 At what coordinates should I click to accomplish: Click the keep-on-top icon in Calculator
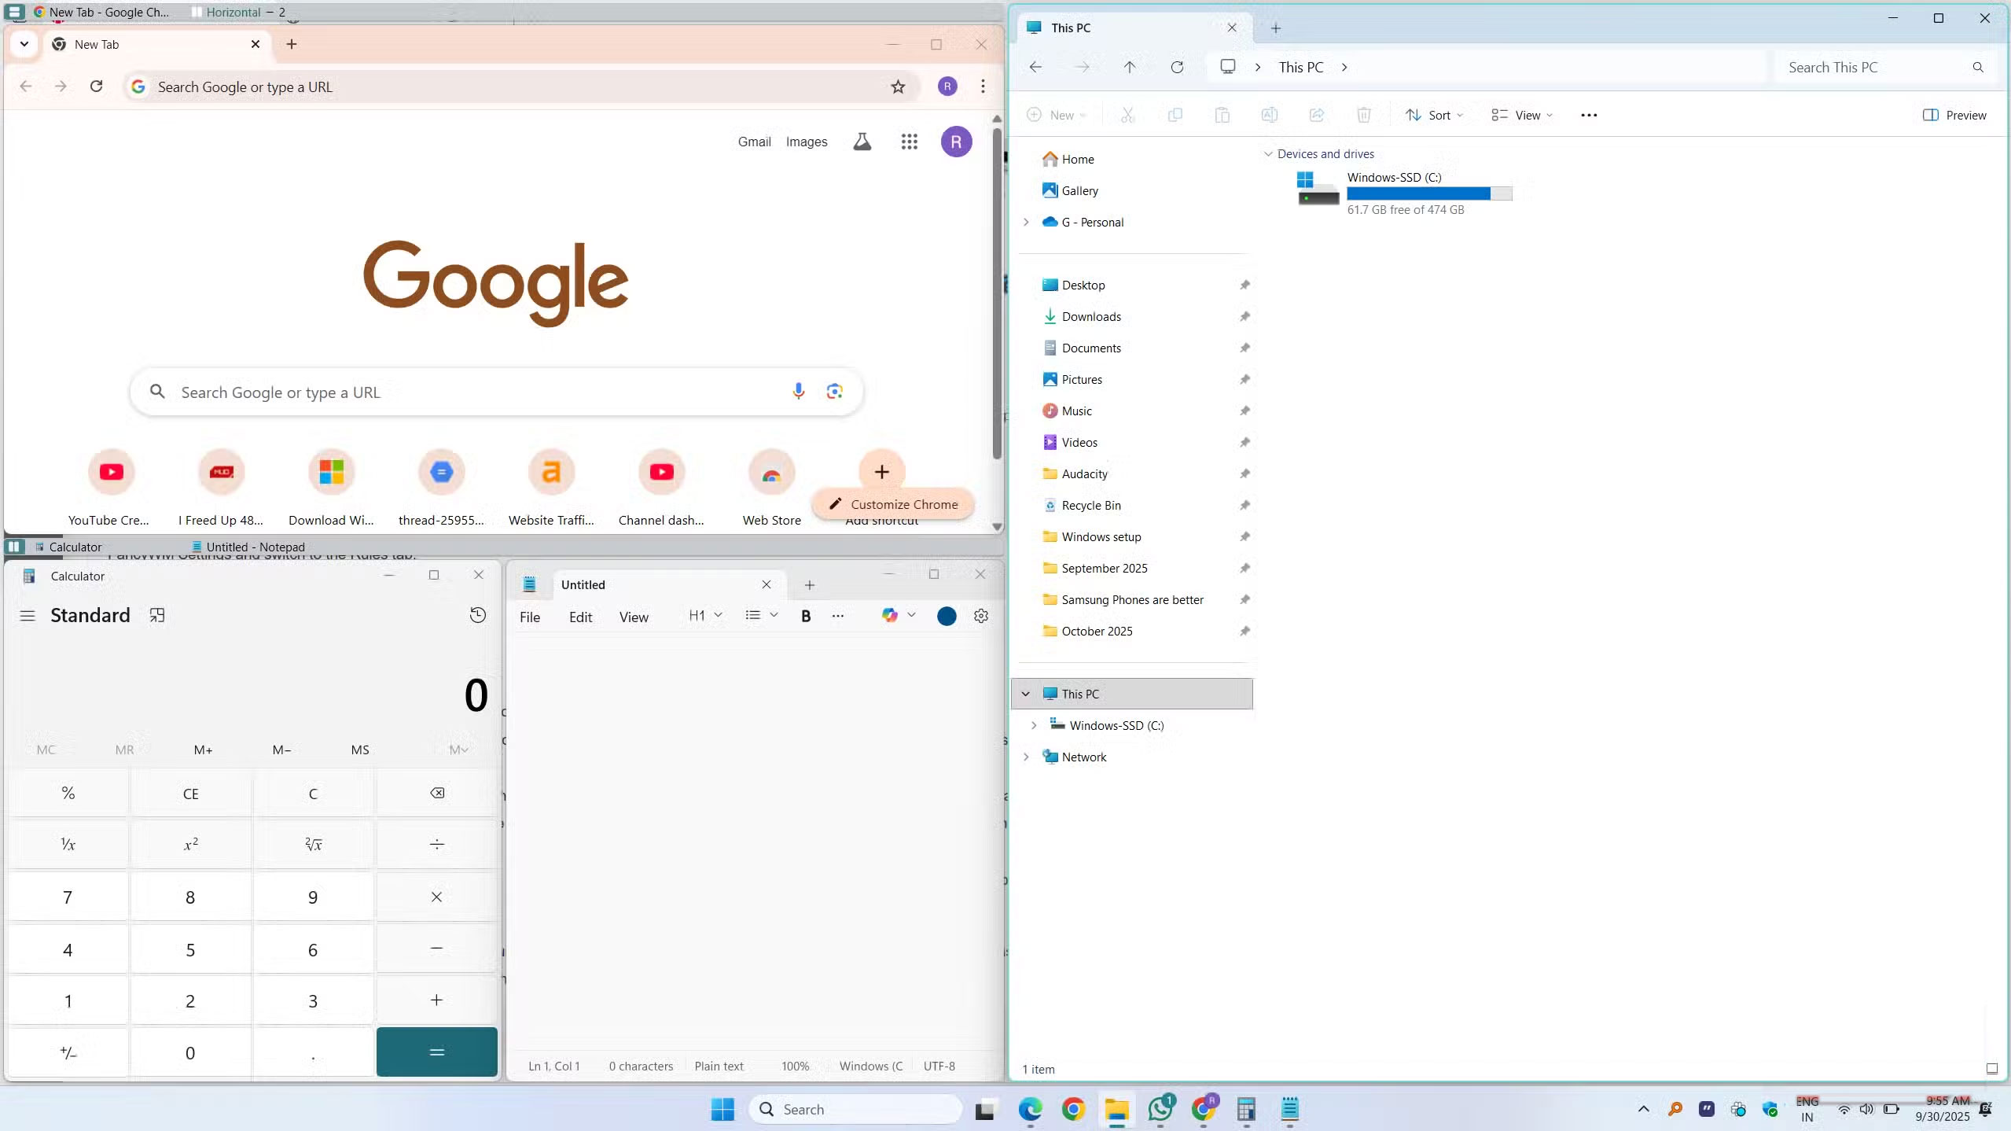point(156,615)
